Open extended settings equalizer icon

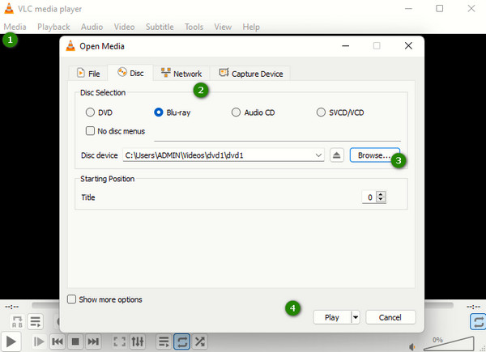(138, 341)
